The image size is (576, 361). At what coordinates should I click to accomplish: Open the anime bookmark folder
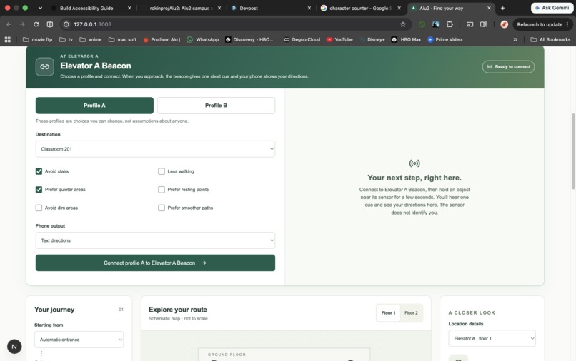point(90,39)
